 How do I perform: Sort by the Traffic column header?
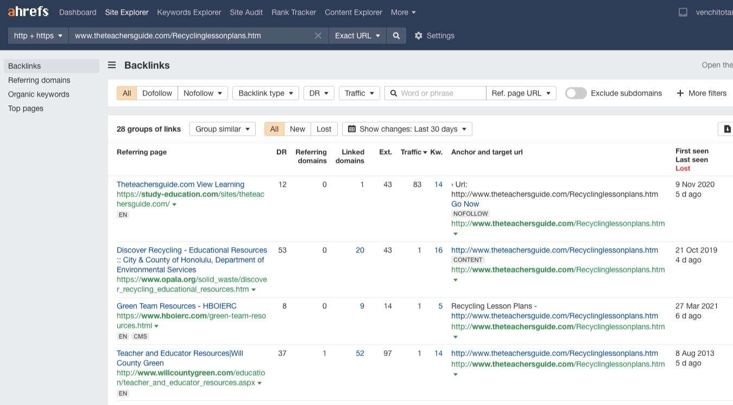pyautogui.click(x=414, y=152)
